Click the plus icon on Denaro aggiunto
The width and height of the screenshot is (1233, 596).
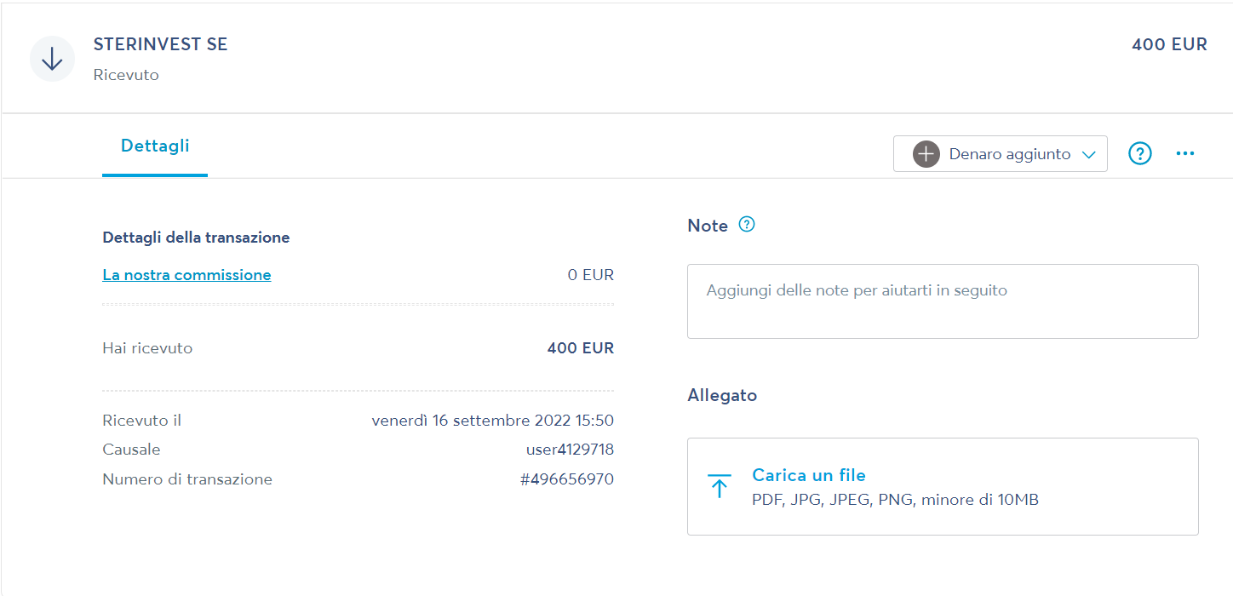(x=926, y=154)
